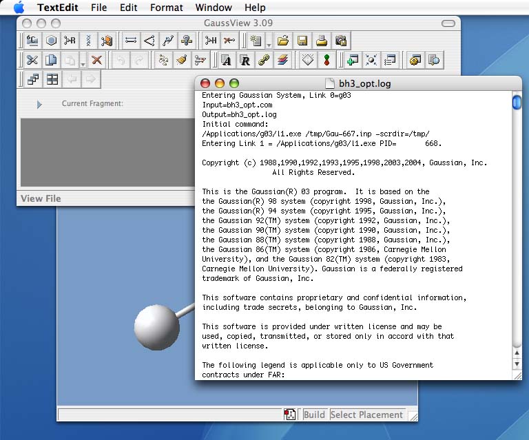Click the Add Valence hydrogen tool

click(x=211, y=41)
